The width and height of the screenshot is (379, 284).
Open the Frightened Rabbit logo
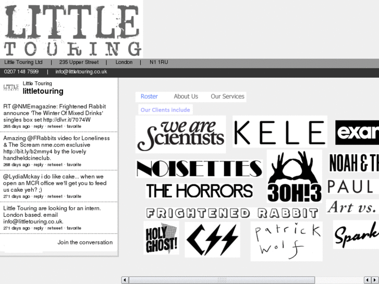232,213
